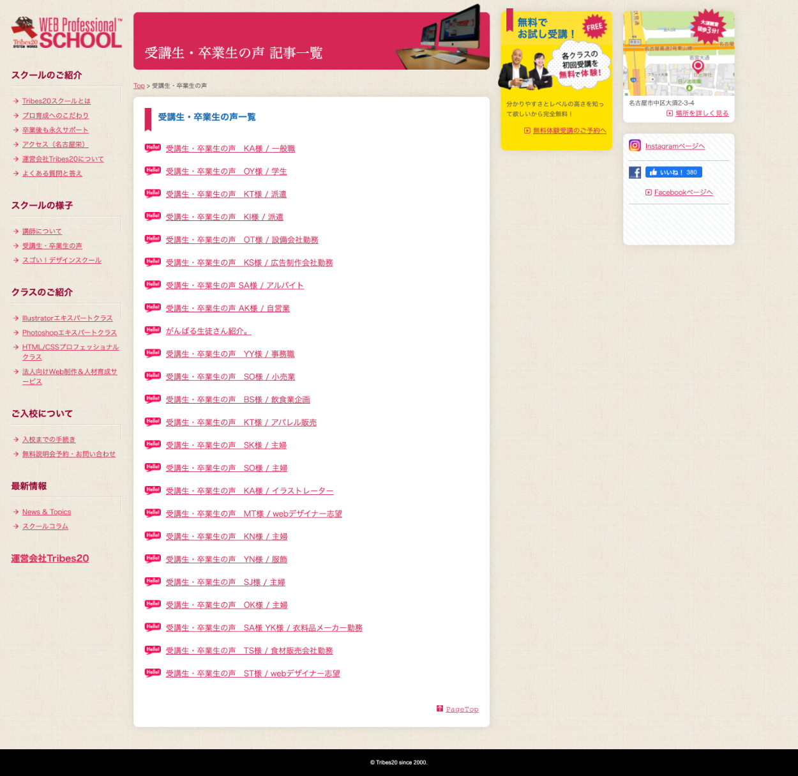Viewport: 798px width, 776px height.
Task: Open the Facebookページへ link
Action: point(683,192)
